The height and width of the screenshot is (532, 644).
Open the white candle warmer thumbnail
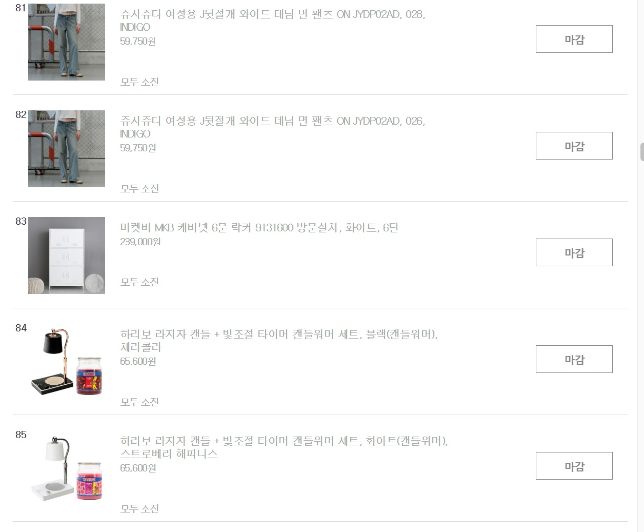67,469
